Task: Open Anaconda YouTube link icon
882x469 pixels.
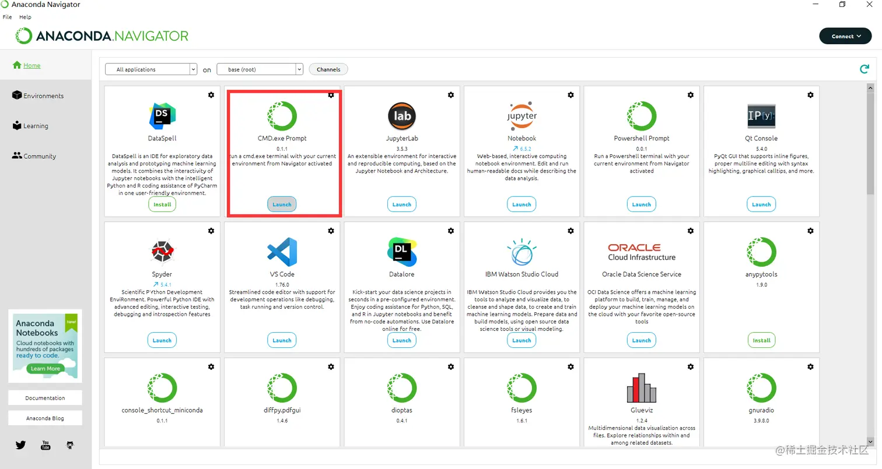Action: (45, 445)
